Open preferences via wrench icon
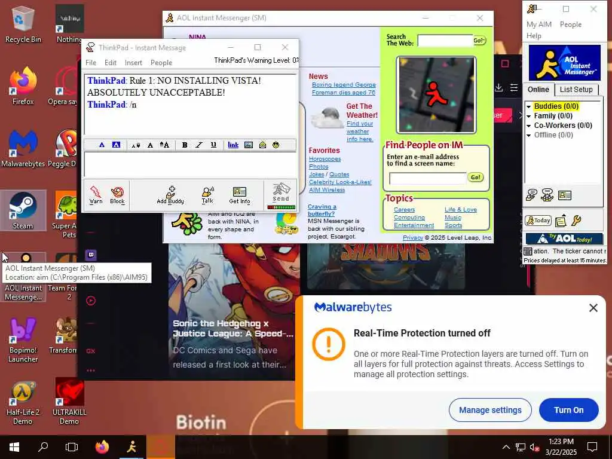Screen dimensions: 612x459 (576, 221)
